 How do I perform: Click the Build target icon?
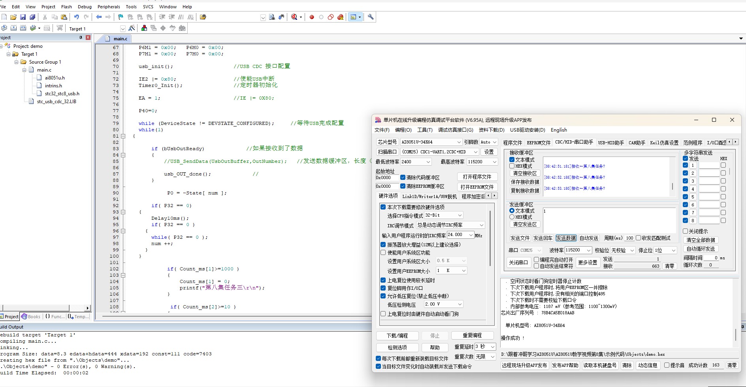click(x=13, y=28)
